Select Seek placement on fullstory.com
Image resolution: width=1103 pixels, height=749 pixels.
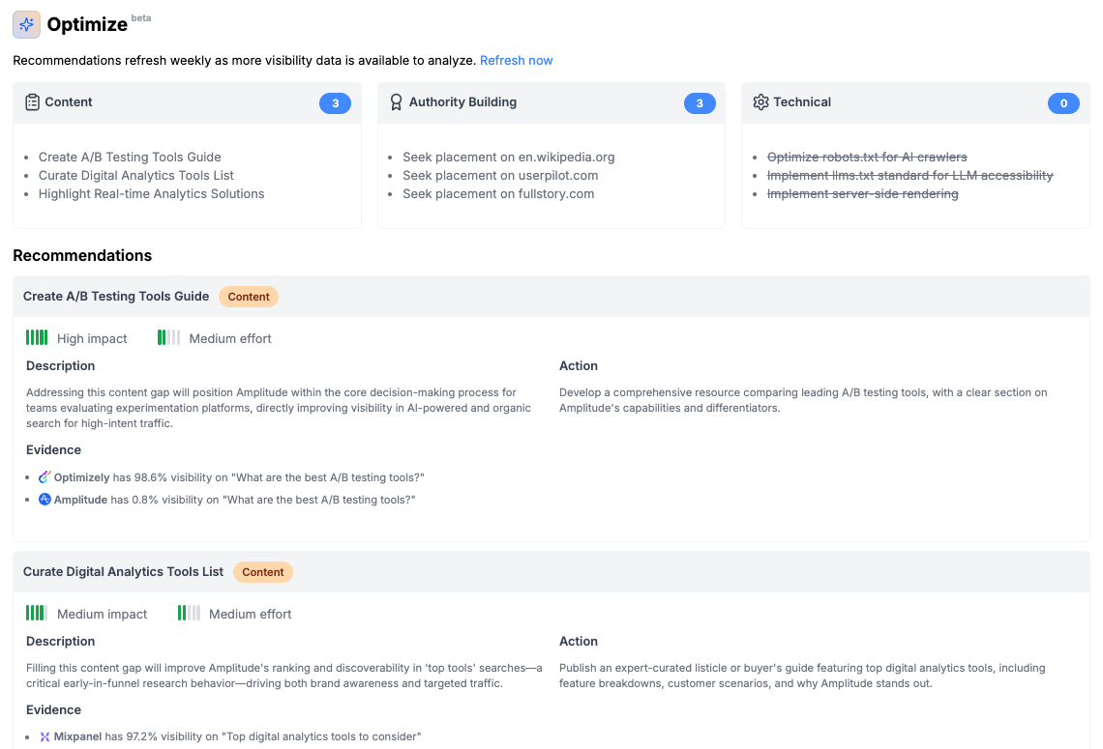click(498, 194)
